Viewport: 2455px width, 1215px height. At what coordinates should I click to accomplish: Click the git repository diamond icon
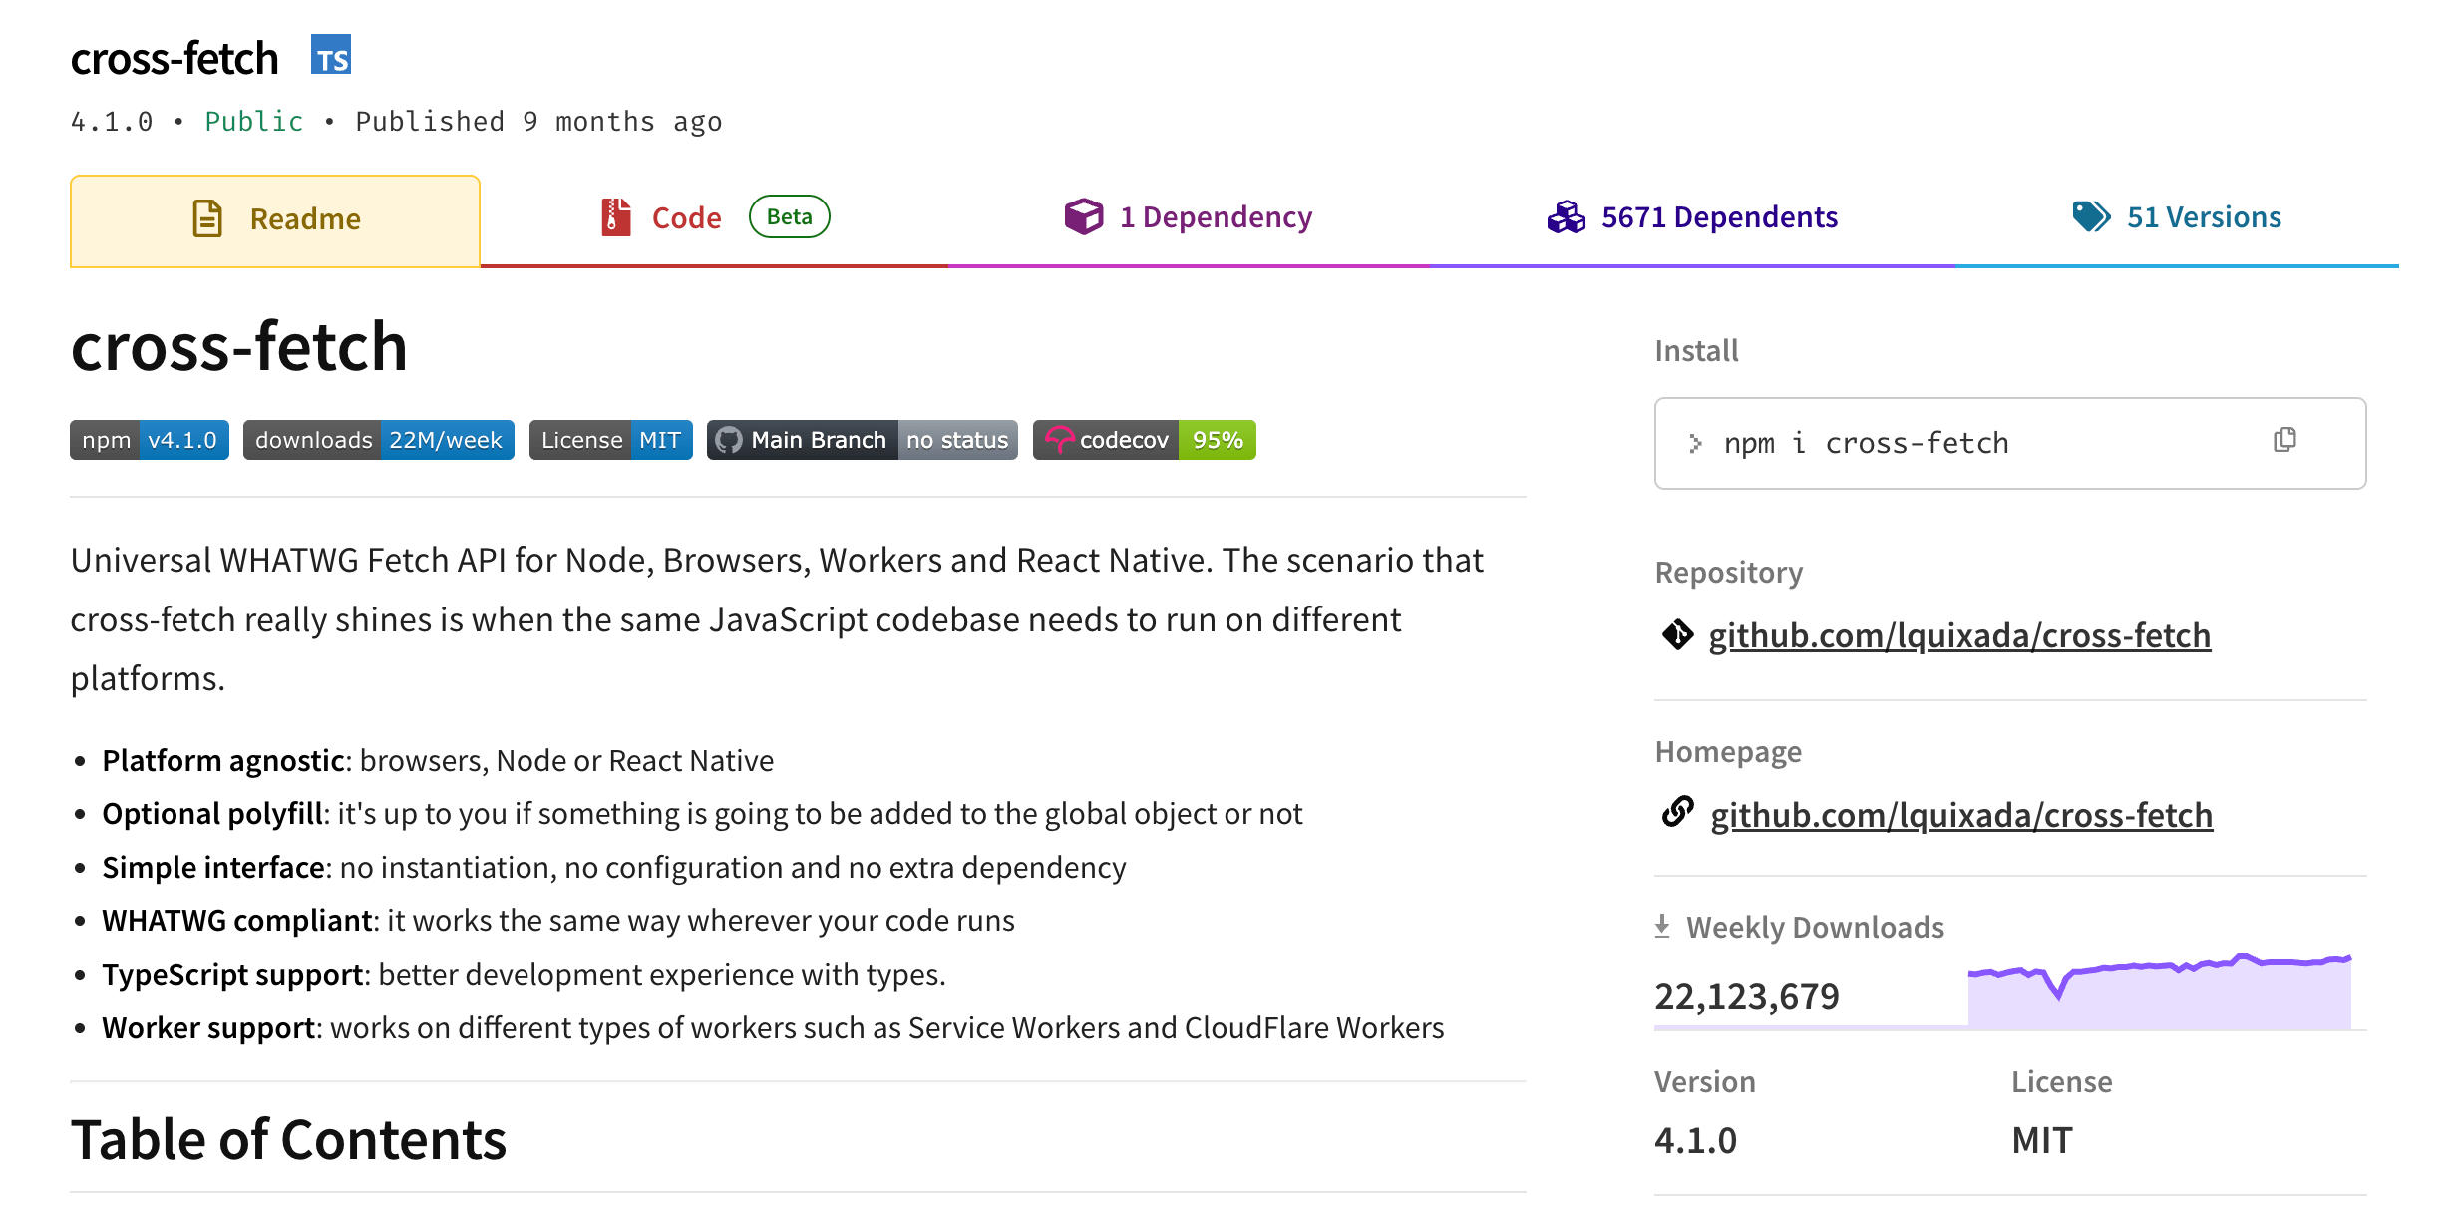pos(1677,634)
